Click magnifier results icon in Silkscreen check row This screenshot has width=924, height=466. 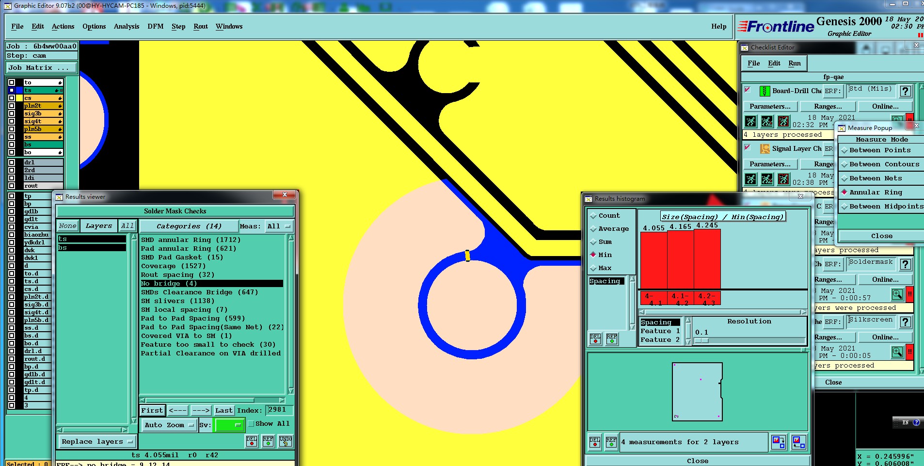click(x=897, y=352)
